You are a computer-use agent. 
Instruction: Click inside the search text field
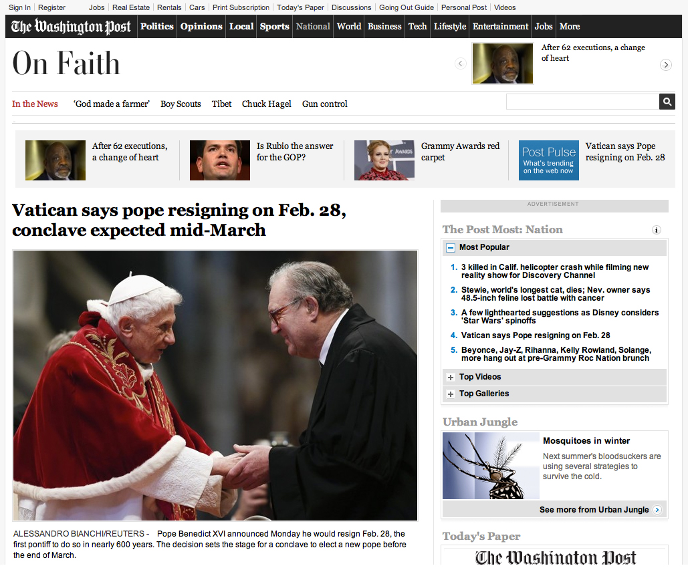pyautogui.click(x=582, y=102)
